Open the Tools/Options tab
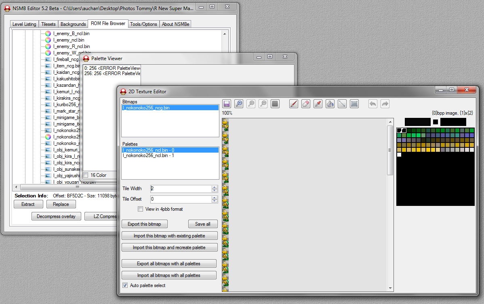The image size is (484, 304). pyautogui.click(x=143, y=24)
